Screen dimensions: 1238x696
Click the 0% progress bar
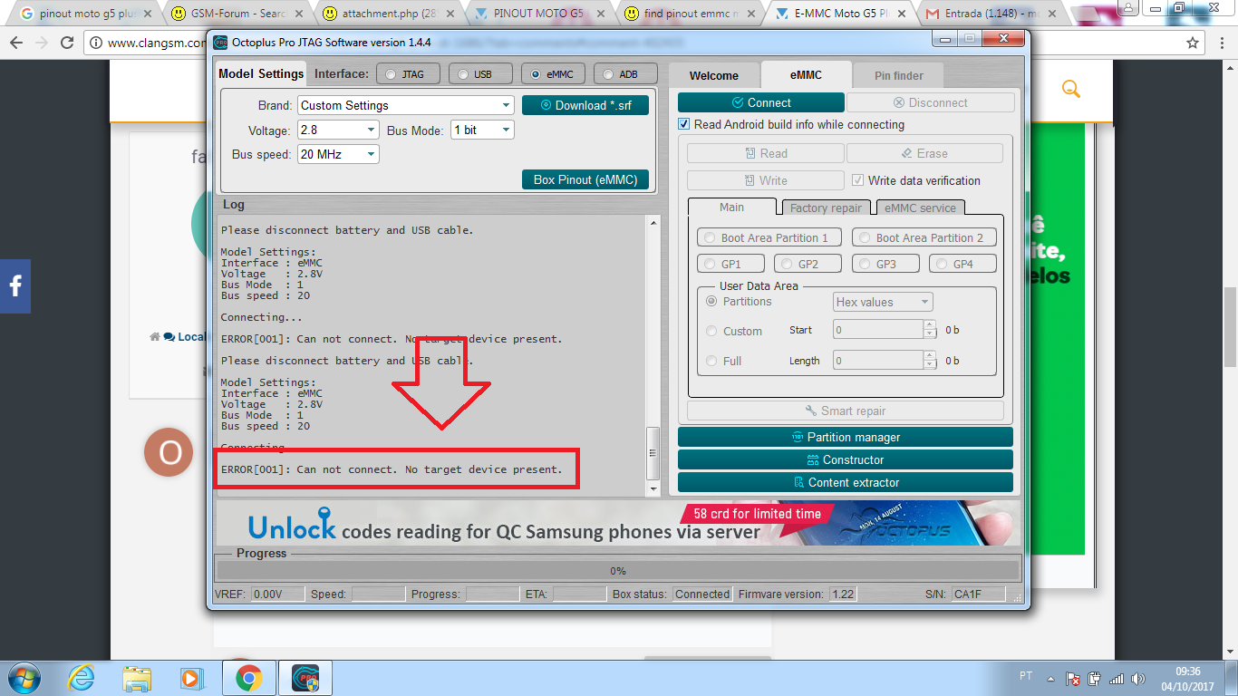point(618,571)
